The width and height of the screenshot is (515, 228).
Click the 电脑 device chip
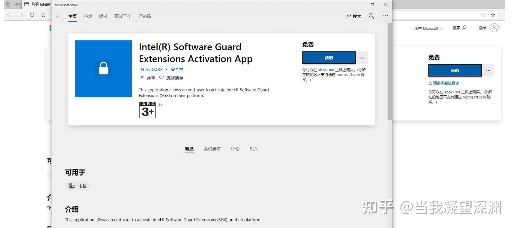78,186
